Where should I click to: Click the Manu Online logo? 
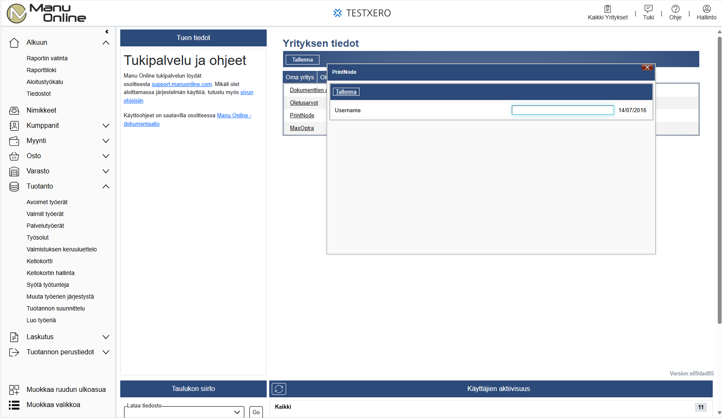46,13
